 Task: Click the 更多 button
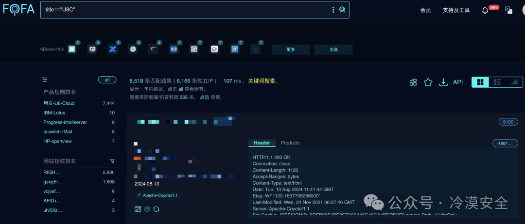(x=291, y=49)
